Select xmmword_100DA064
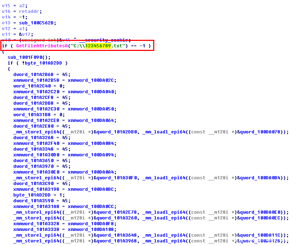Image resolution: width=306 pixels, height=246 pixels. [x=91, y=120]
